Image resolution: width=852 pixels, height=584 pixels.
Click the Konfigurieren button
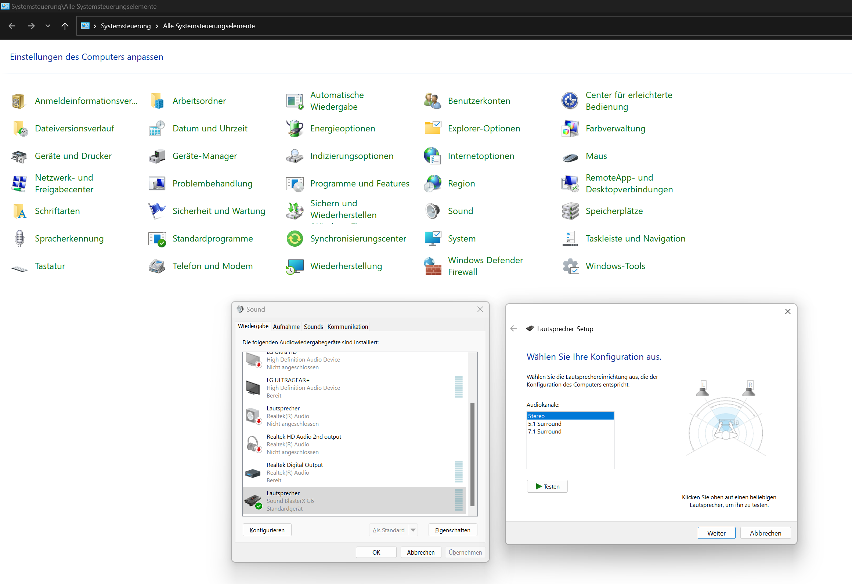pyautogui.click(x=267, y=530)
